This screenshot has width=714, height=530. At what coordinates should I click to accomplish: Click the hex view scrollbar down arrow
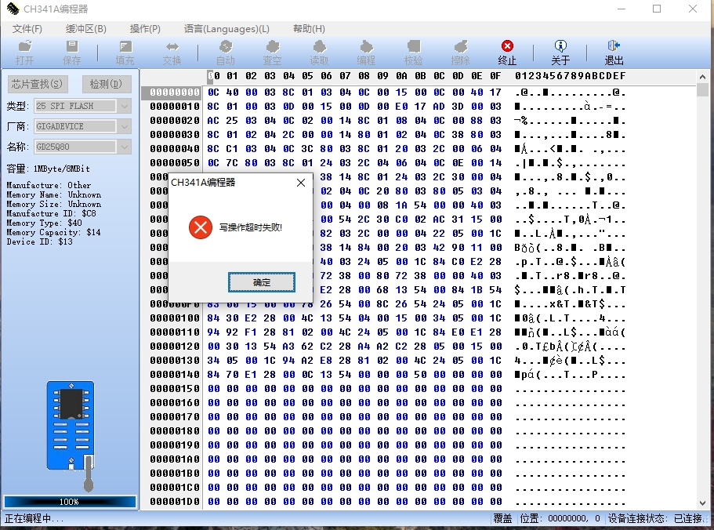click(702, 503)
